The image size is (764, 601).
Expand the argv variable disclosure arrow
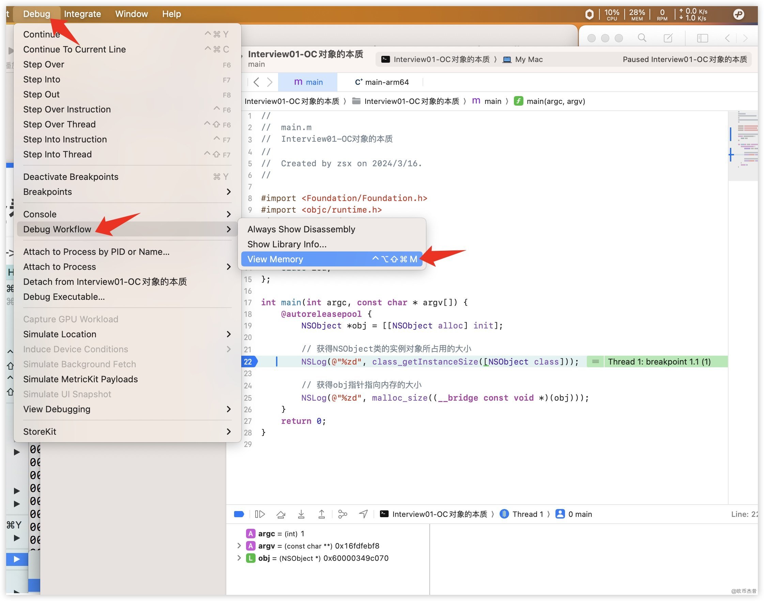click(x=239, y=545)
